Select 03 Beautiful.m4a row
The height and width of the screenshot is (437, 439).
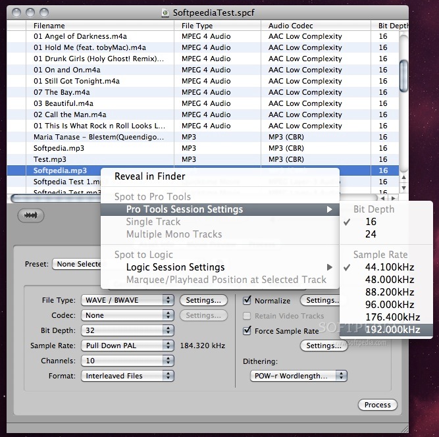click(203, 103)
